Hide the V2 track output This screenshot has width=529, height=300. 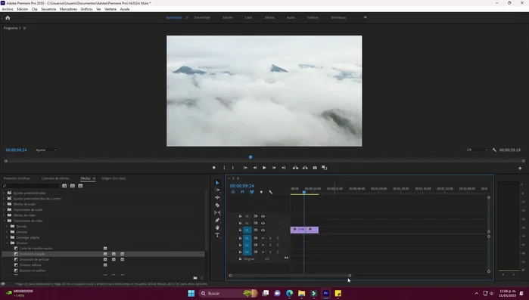263,223
